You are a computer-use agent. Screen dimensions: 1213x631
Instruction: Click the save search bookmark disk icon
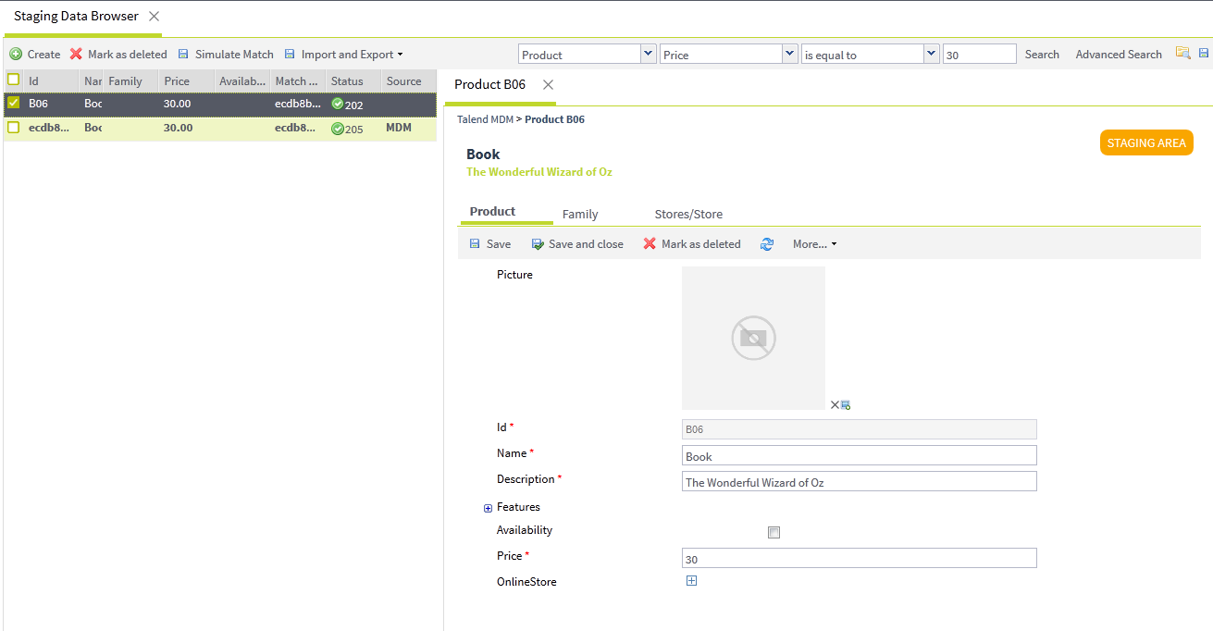click(1203, 54)
